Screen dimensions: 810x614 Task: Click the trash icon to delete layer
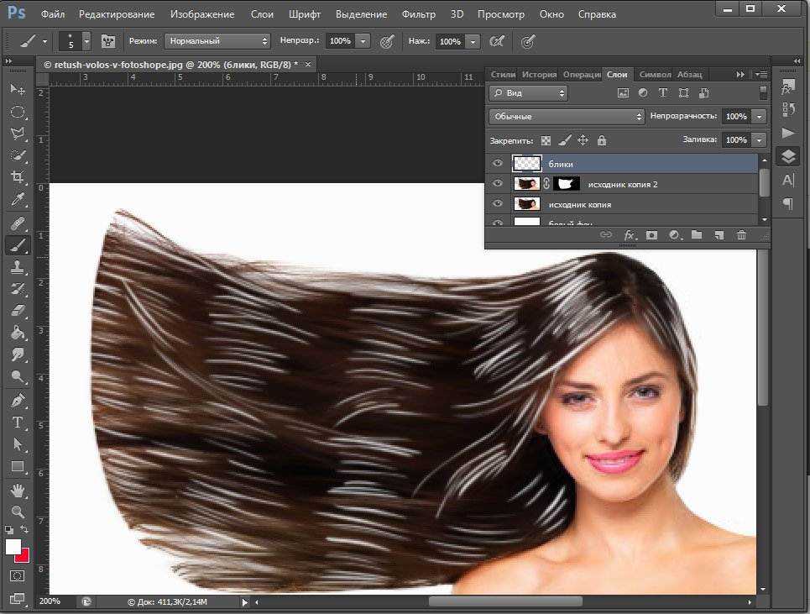[741, 236]
